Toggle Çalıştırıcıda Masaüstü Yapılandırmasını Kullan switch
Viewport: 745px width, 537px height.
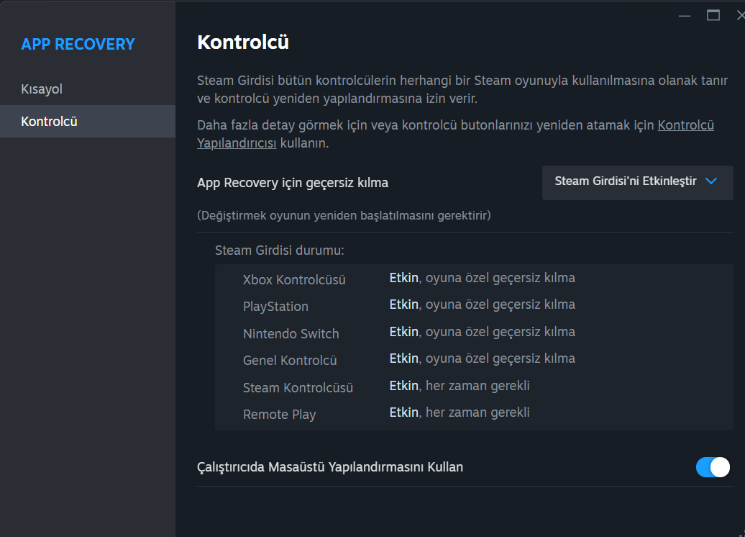[713, 467]
